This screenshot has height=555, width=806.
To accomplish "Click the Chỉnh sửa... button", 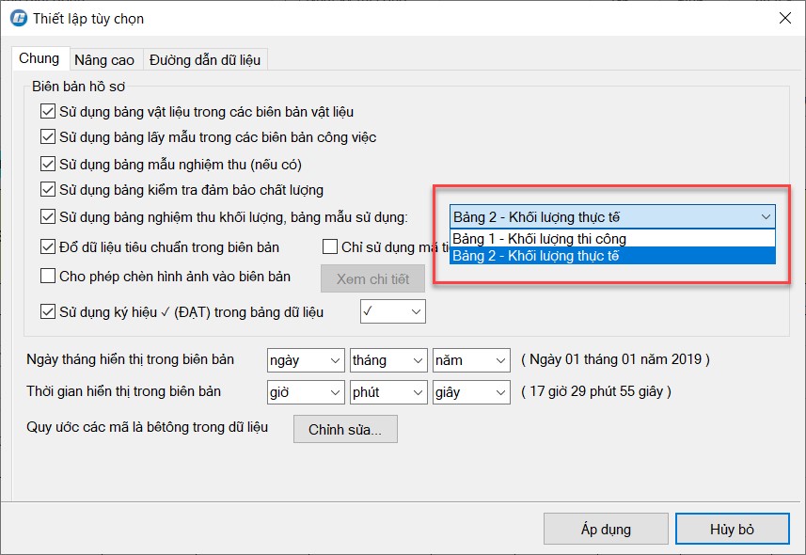I will (345, 429).
